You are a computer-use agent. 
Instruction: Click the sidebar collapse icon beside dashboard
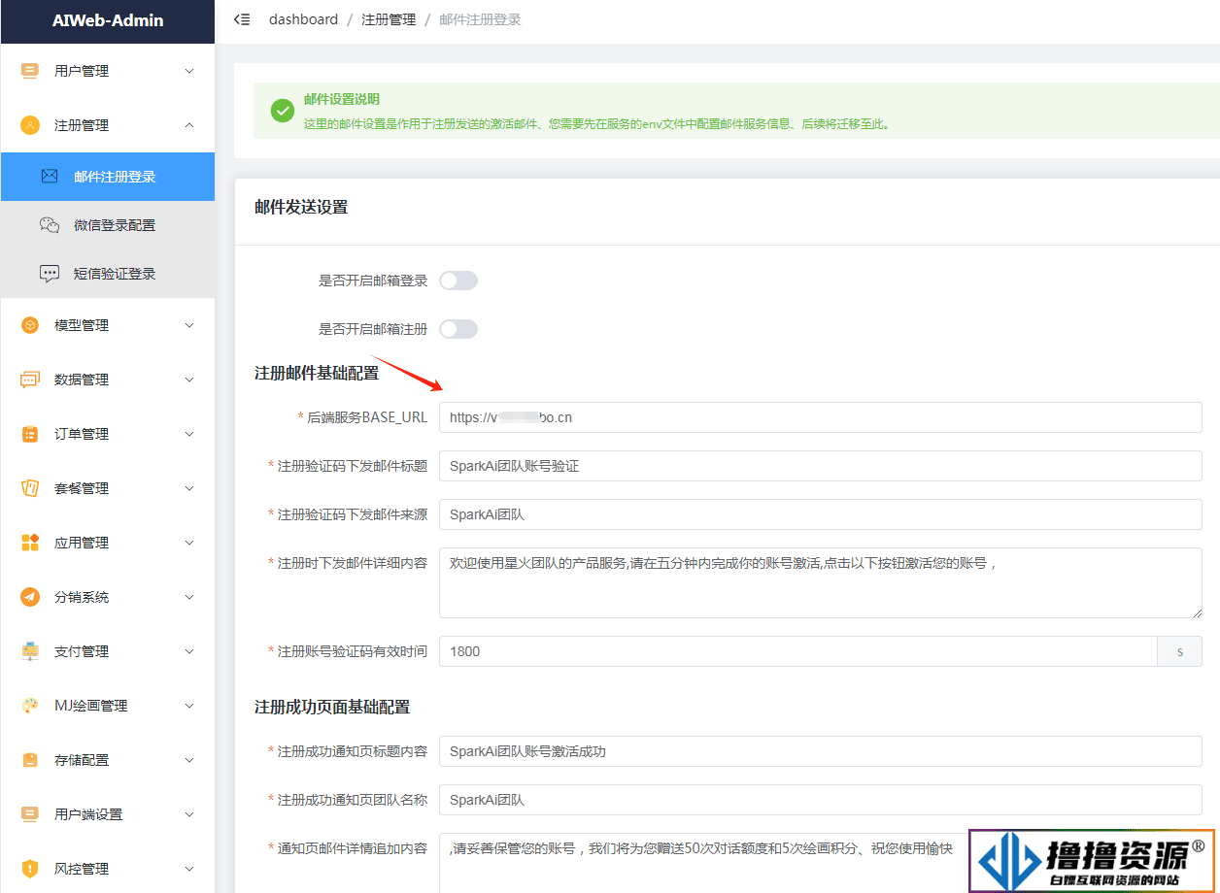[x=242, y=19]
